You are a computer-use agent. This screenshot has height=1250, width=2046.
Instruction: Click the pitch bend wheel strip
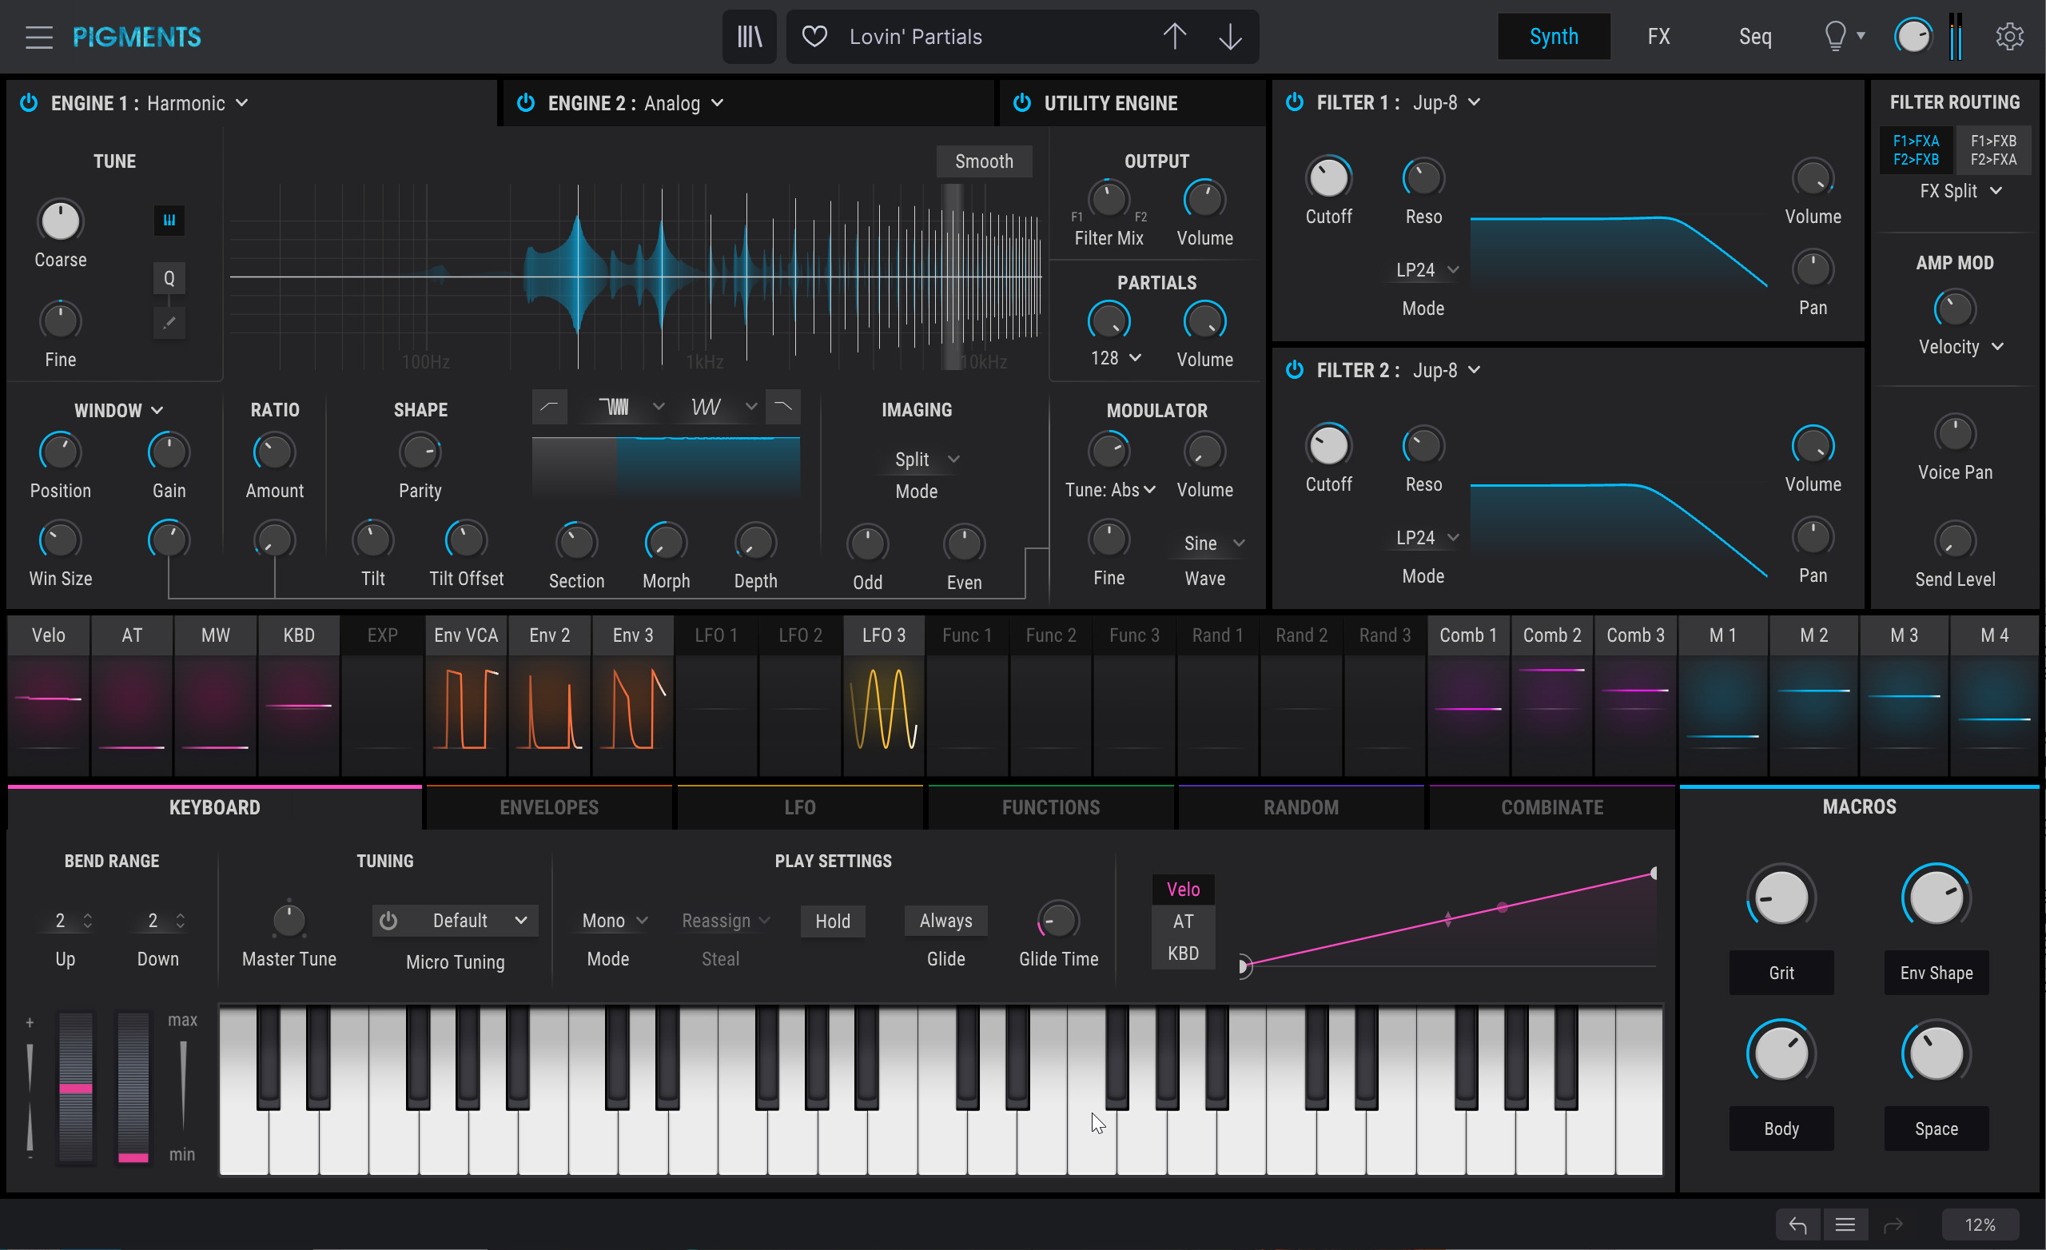pyautogui.click(x=76, y=1087)
